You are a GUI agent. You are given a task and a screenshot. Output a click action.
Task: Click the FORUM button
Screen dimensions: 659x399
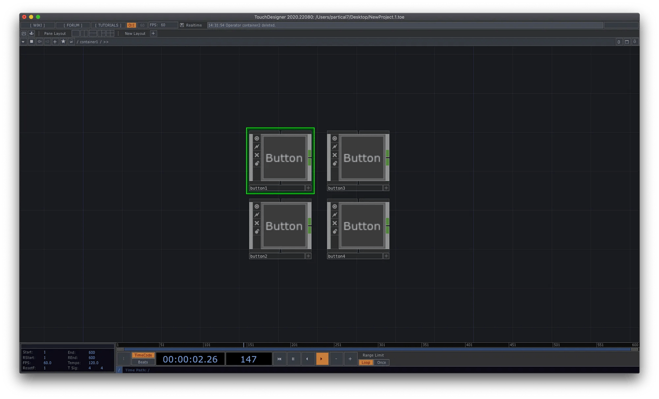click(73, 25)
